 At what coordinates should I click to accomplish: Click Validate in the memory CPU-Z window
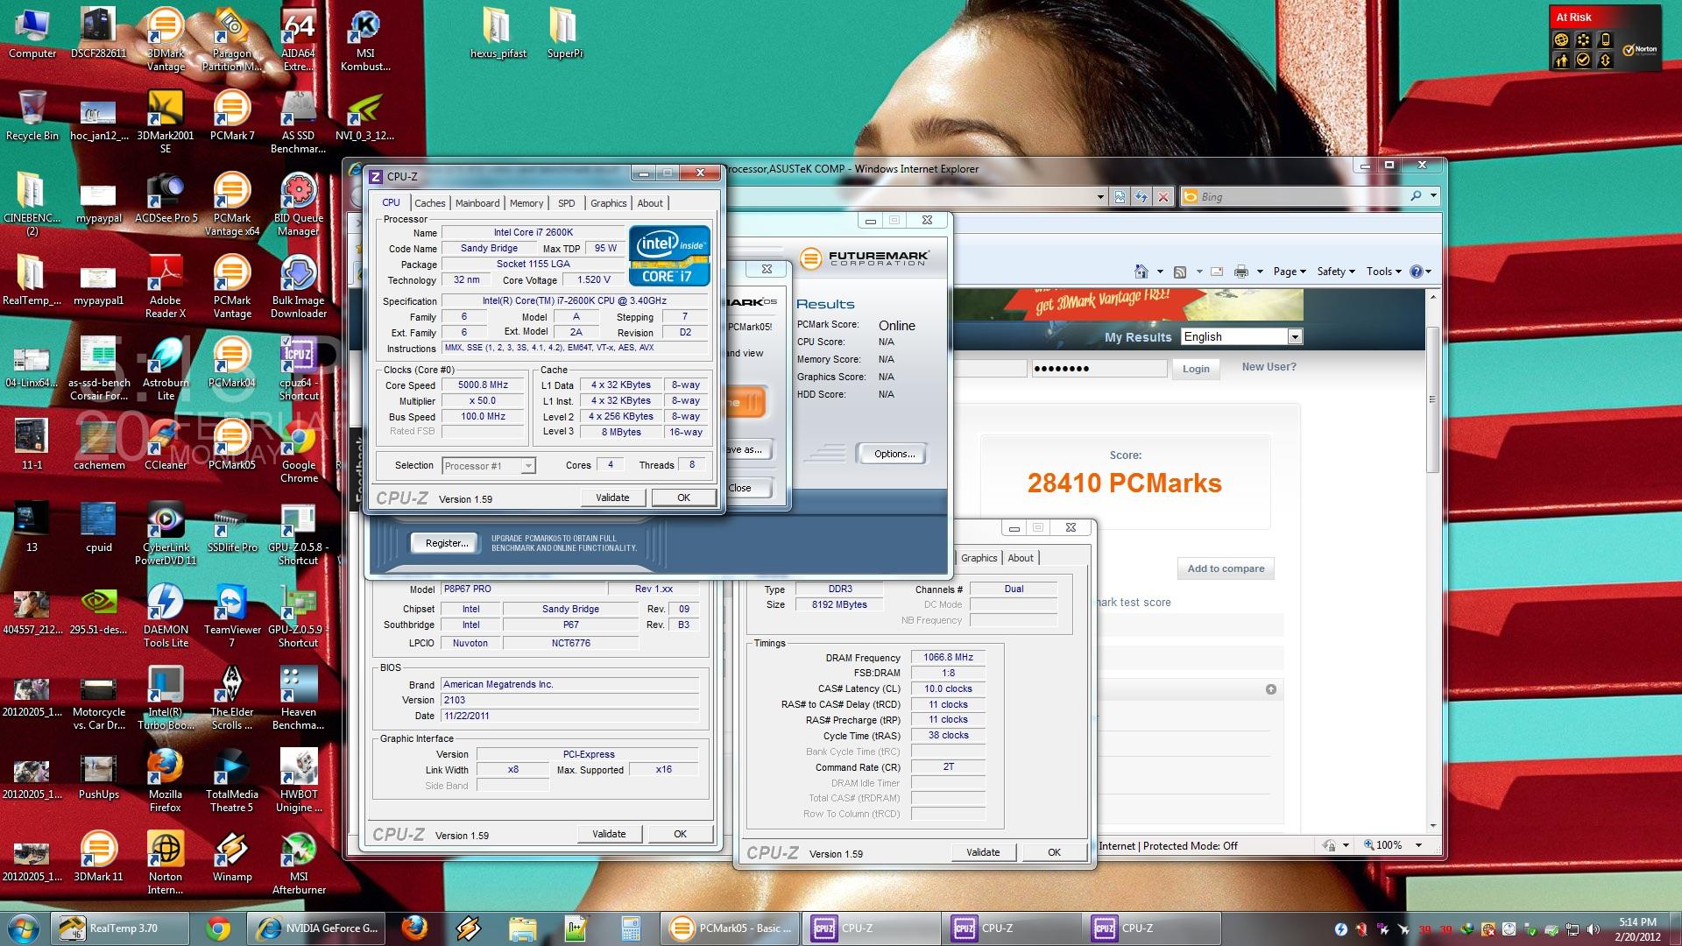(x=982, y=852)
